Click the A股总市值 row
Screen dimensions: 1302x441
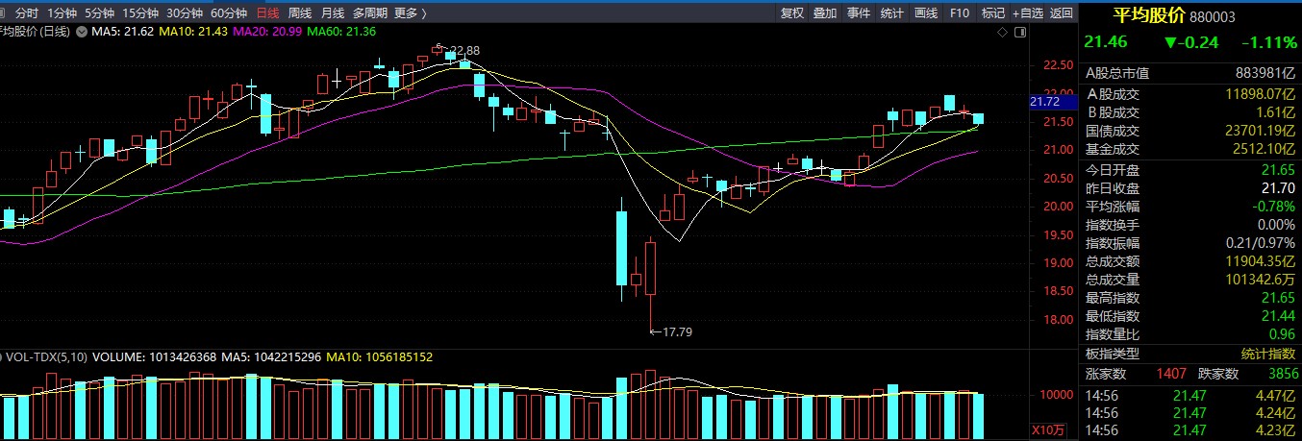pos(1190,74)
